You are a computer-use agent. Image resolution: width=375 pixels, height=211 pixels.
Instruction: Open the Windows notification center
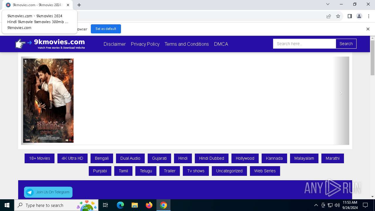click(x=365, y=205)
